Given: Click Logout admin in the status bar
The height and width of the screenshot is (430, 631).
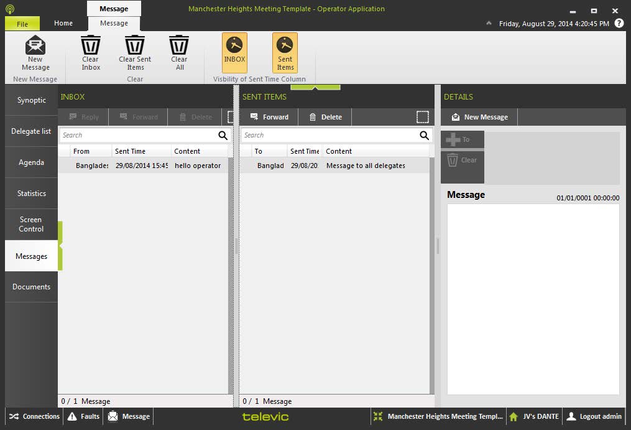Looking at the screenshot, I should [x=594, y=416].
